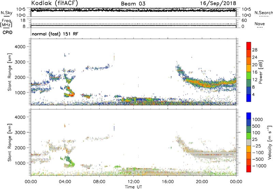This screenshot has width=273, height=189.
Task: Click the "25" tick on Velocity colorbar
Action: pos(255,139)
